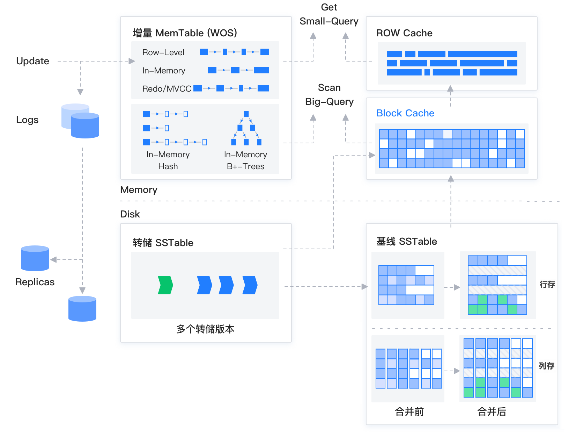Click the last blue chevron in 转储 SSTable

point(250,285)
